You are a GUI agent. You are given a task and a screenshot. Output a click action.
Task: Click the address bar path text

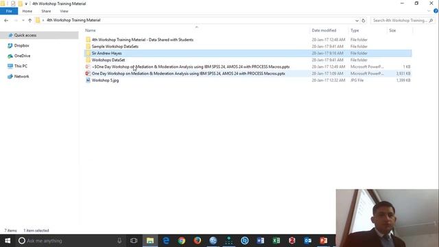pos(73,20)
